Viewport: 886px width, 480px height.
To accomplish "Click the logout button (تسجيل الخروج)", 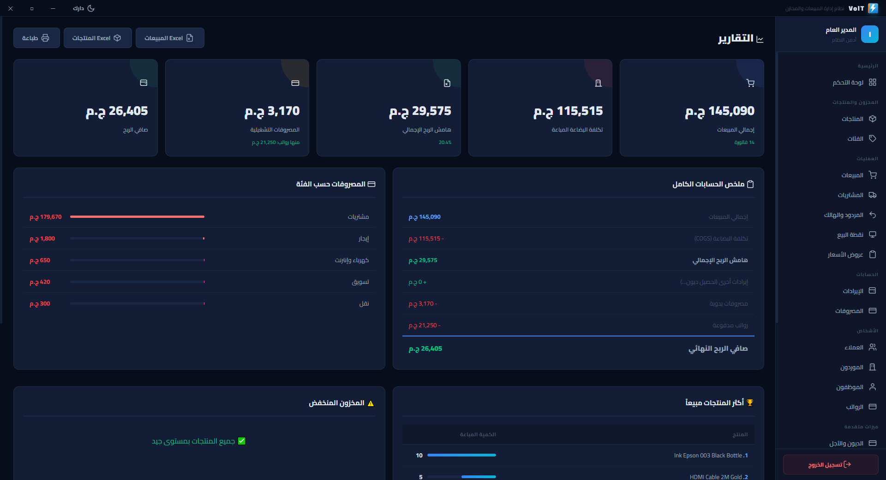I will [831, 464].
